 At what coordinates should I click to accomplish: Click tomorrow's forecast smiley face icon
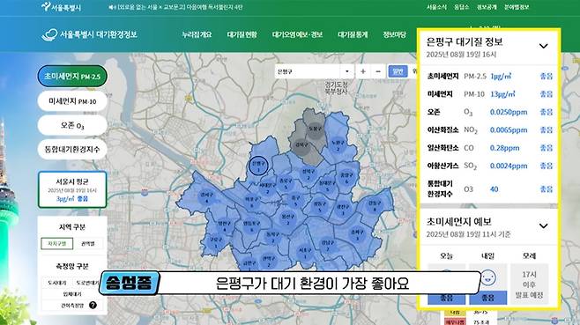(488, 277)
